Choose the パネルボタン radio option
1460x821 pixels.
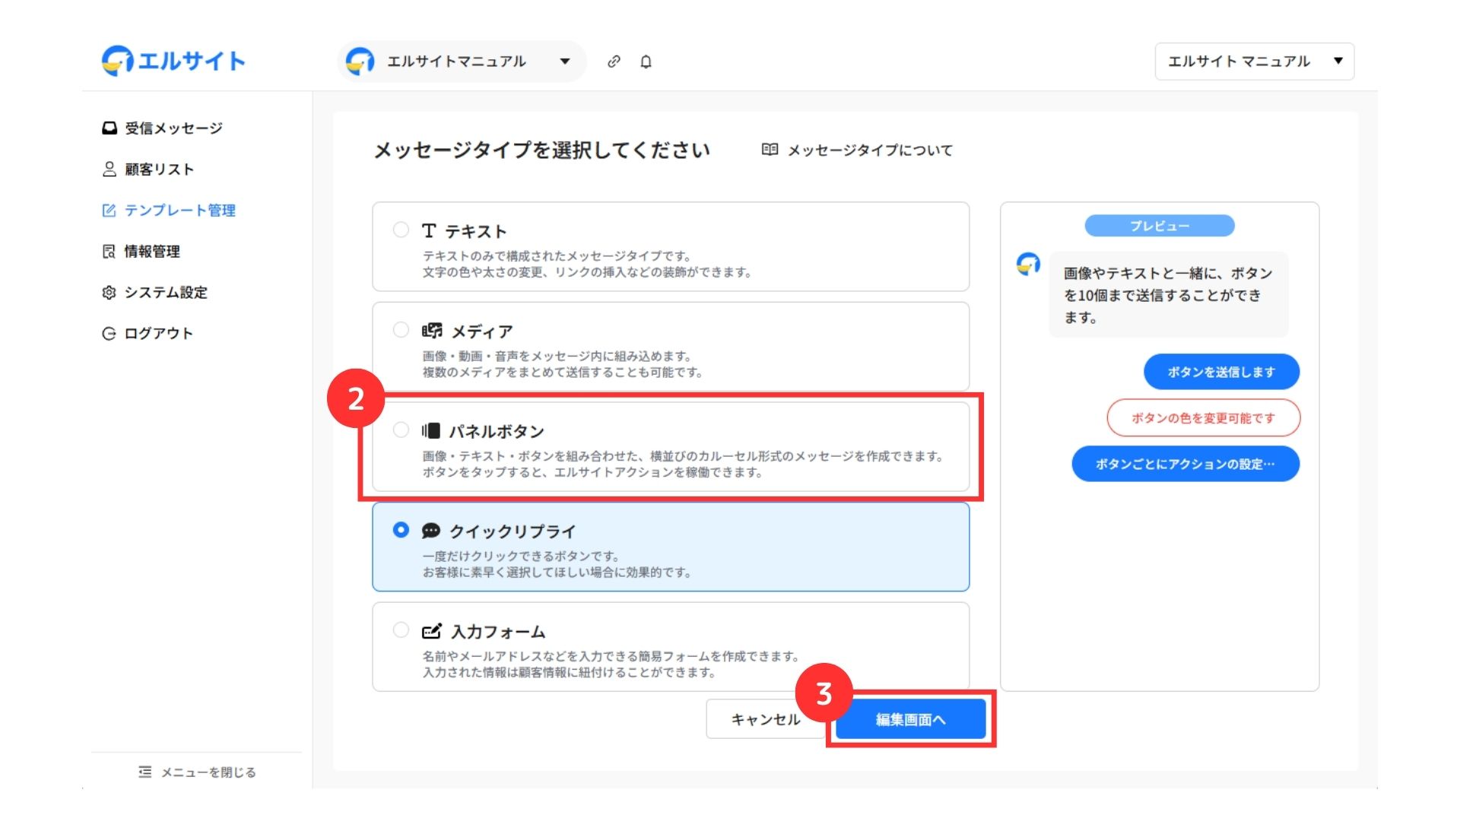(x=401, y=430)
